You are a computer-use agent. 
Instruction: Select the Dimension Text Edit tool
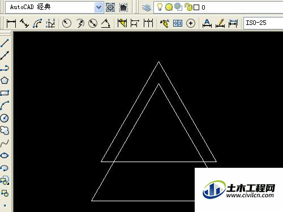point(207,23)
